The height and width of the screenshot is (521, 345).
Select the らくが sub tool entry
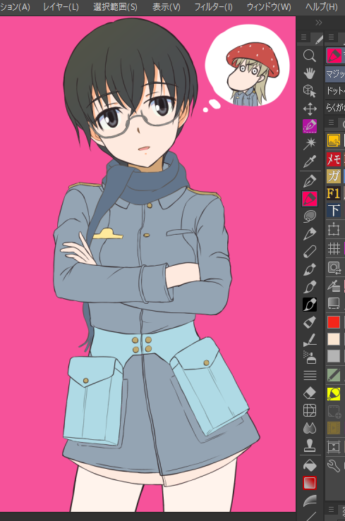(335, 107)
